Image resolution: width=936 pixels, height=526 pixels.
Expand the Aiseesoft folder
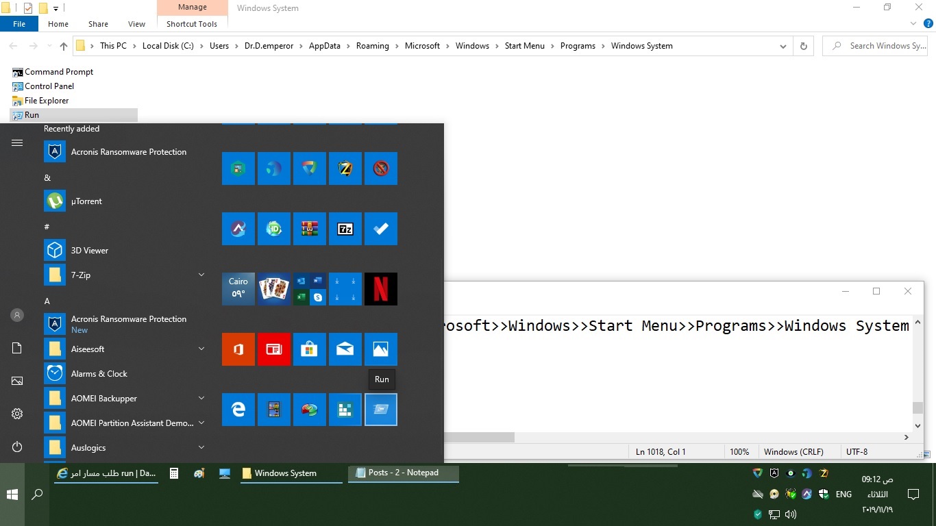[x=201, y=349]
